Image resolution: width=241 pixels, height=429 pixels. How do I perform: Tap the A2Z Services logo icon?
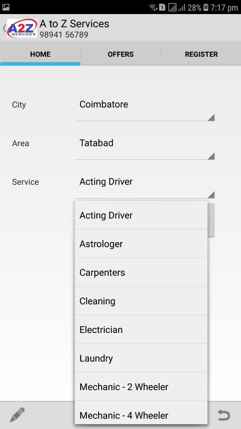tap(22, 28)
